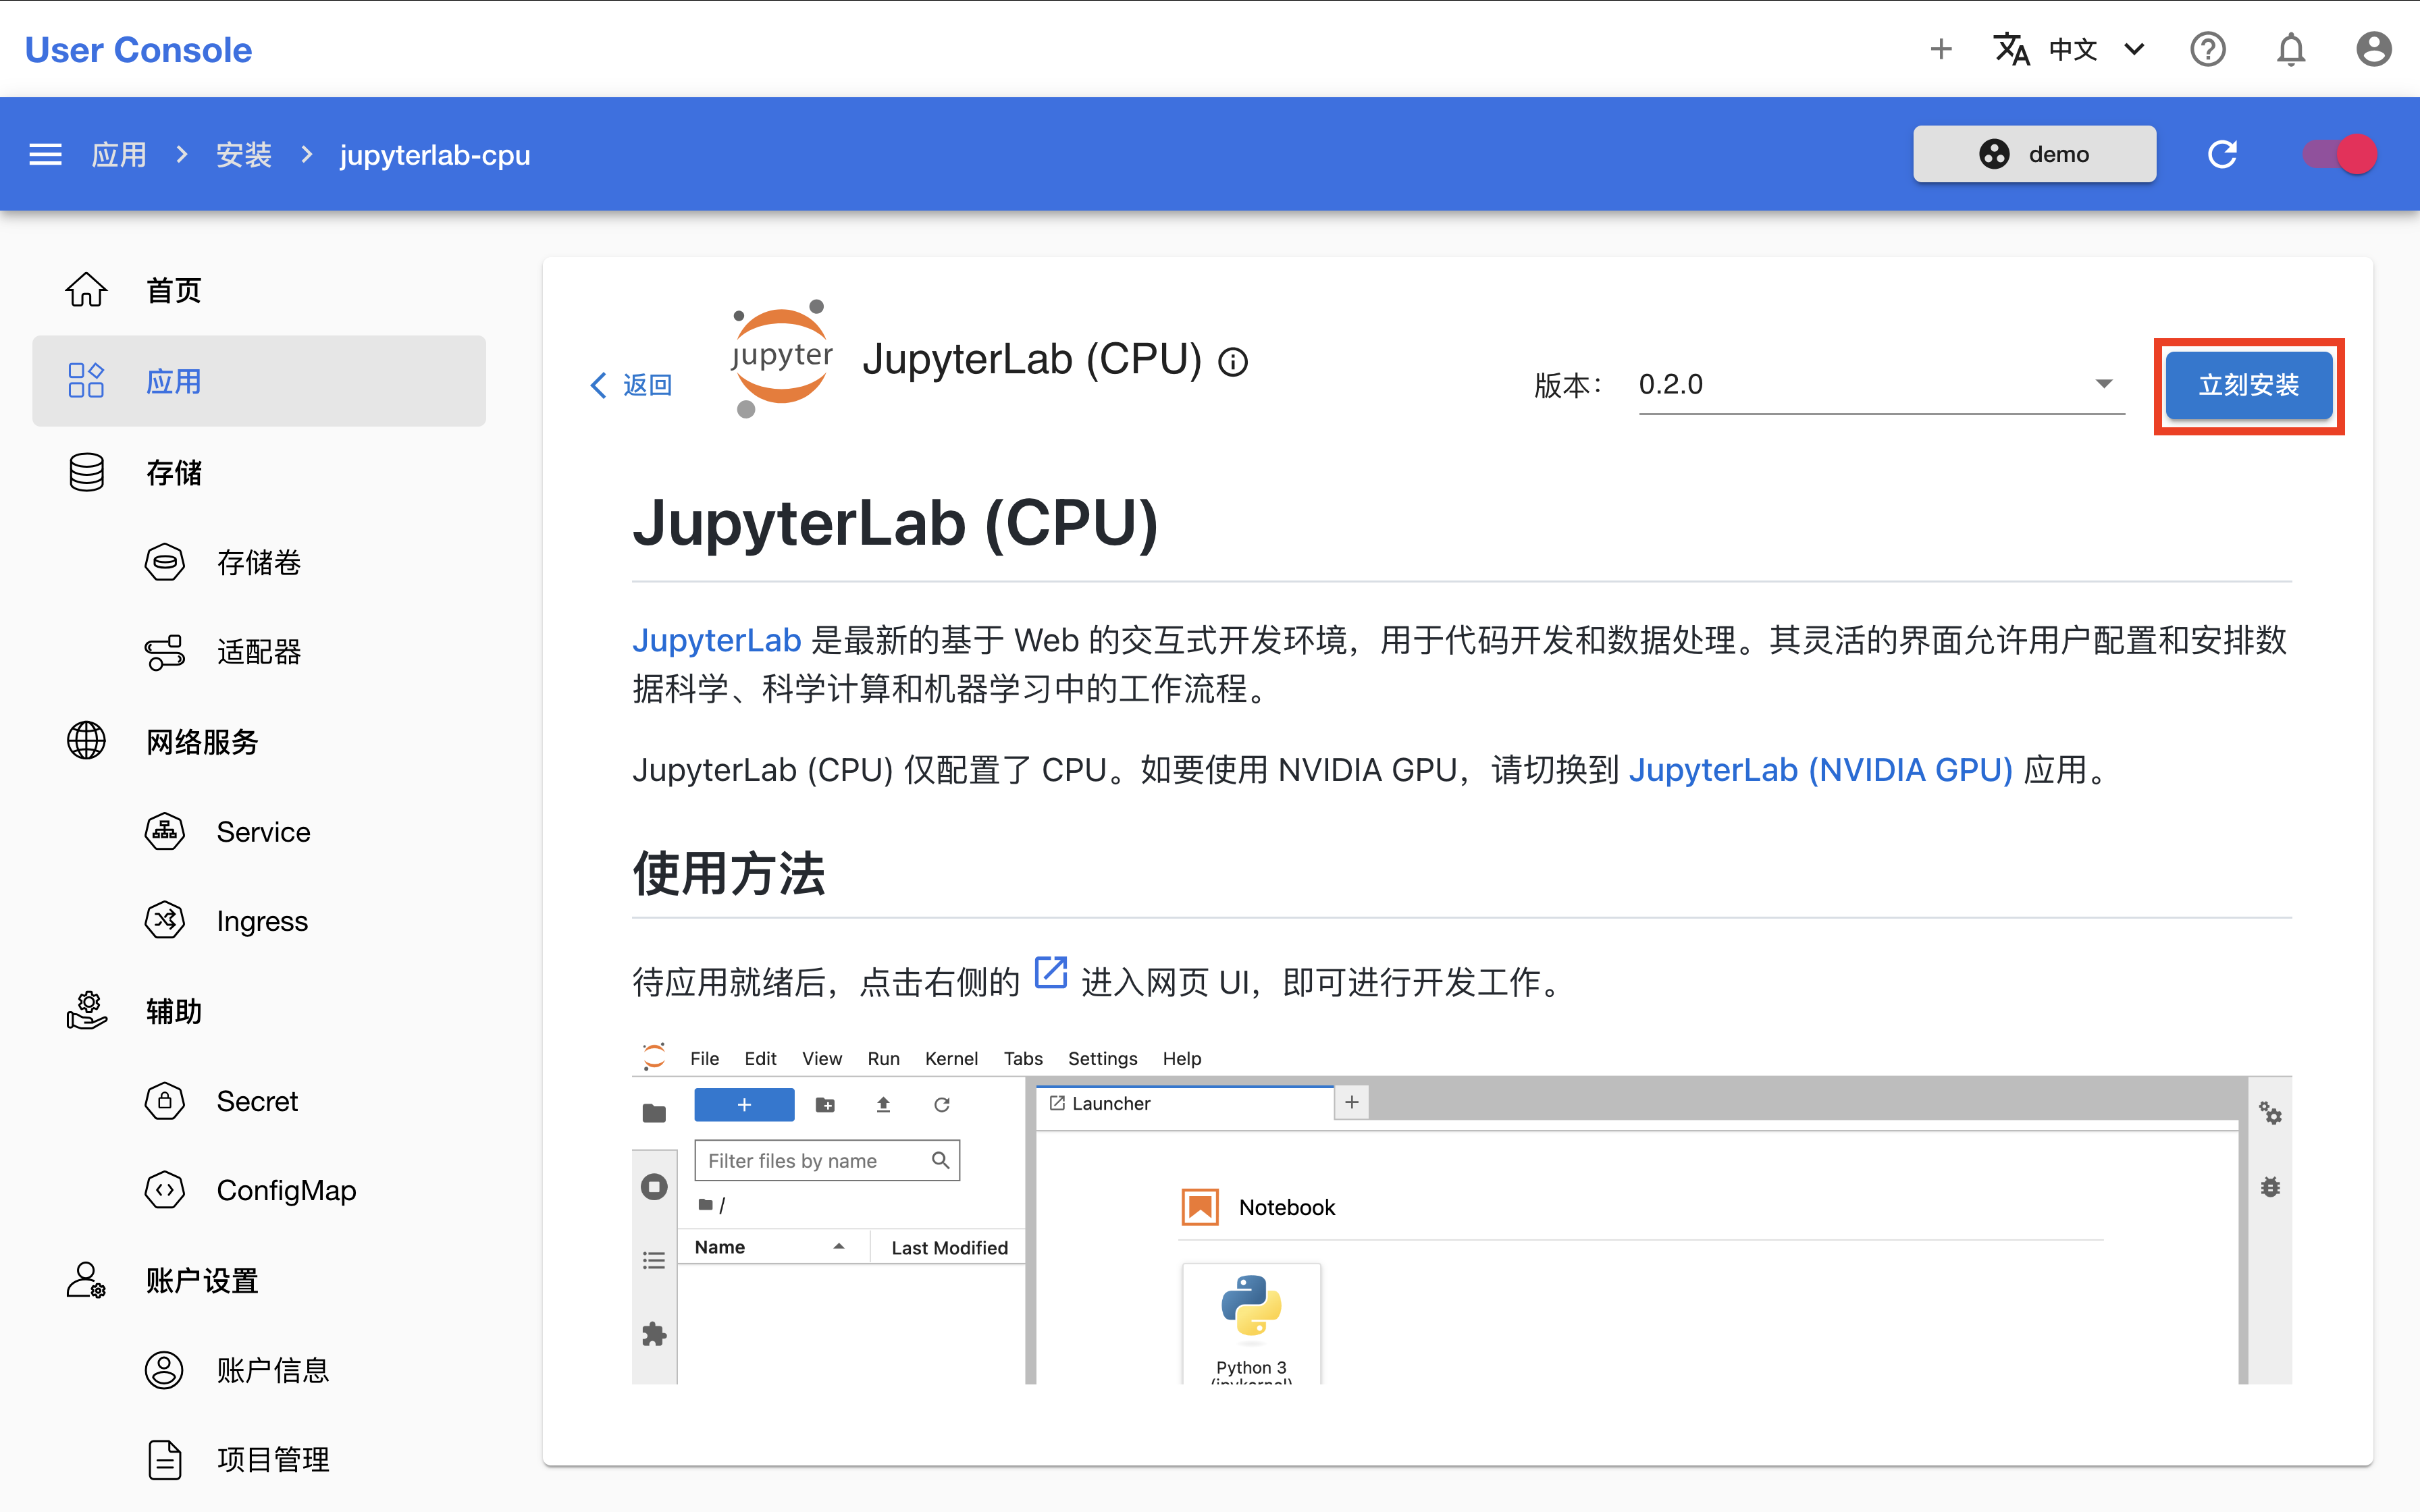This screenshot has height=1512, width=2420.
Task: Open the help question mark icon
Action: click(x=2207, y=49)
